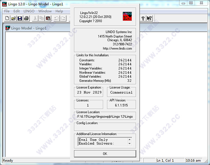Open help topics with the question mark icon
210x165 pixels.
click(x=143, y=18)
